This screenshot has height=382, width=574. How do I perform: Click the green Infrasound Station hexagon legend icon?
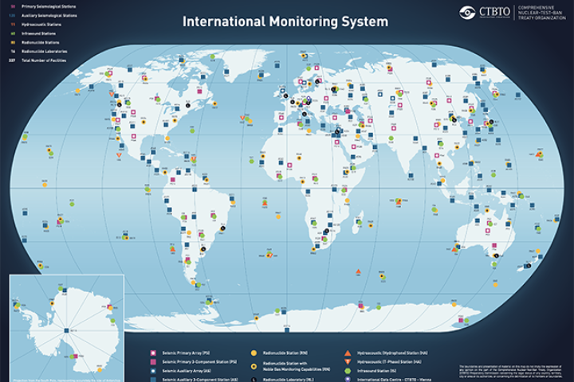[348, 371]
